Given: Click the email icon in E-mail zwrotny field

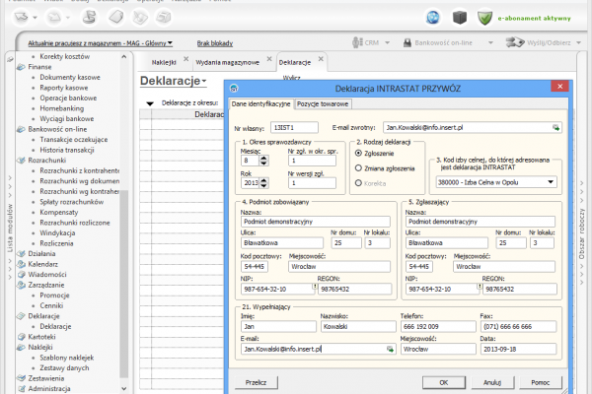Looking at the screenshot, I should pyautogui.click(x=555, y=128).
